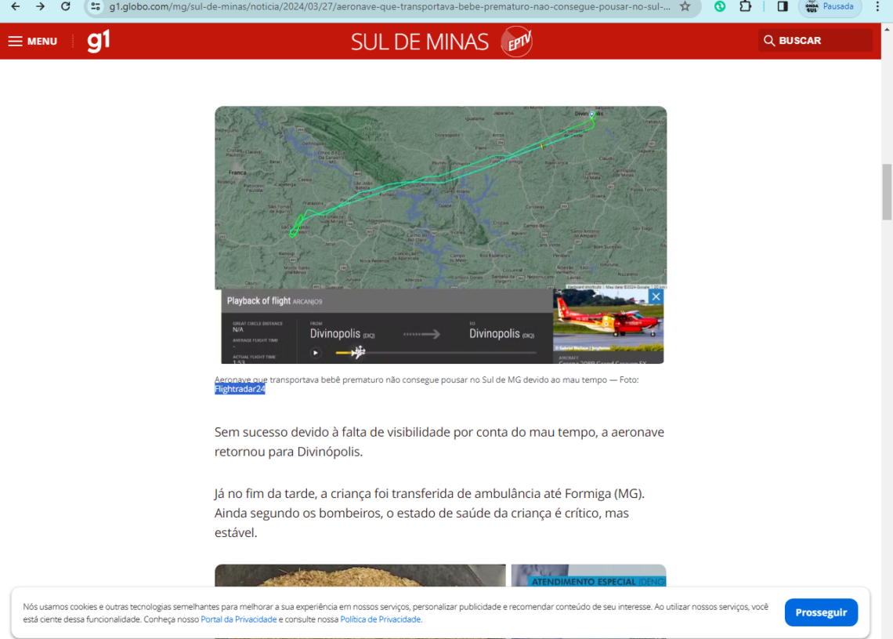Click the paragraph starting 'Já no fim da tarde'
This screenshot has width=893, height=639.
click(429, 513)
